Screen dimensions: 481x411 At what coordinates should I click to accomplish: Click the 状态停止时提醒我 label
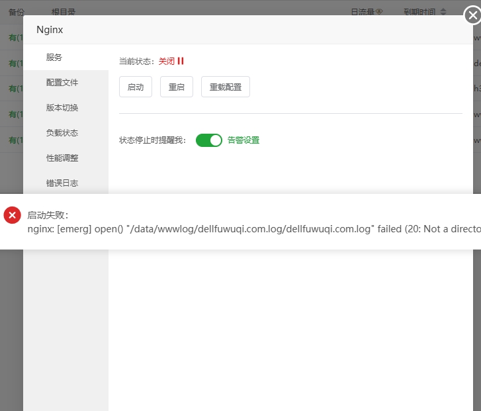click(x=152, y=140)
